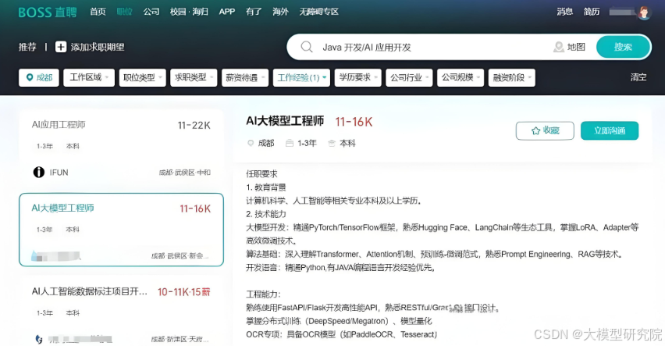The width and height of the screenshot is (665, 346).
Task: Open 消息 messages link
Action: 564,12
